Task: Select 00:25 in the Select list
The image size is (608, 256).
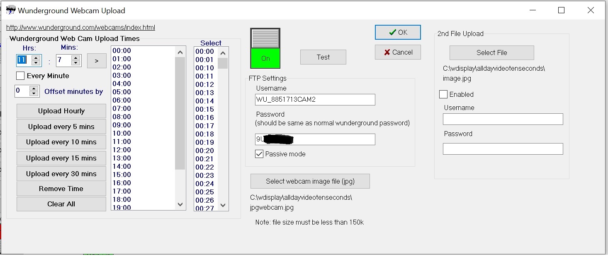Action: pos(205,192)
